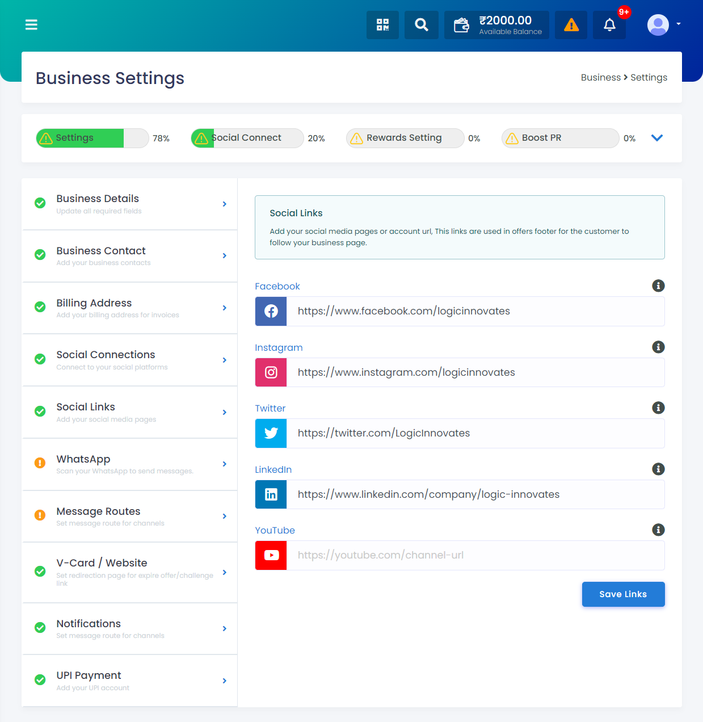The image size is (703, 722).
Task: Click the Settings breadcrumb link
Action: click(649, 77)
